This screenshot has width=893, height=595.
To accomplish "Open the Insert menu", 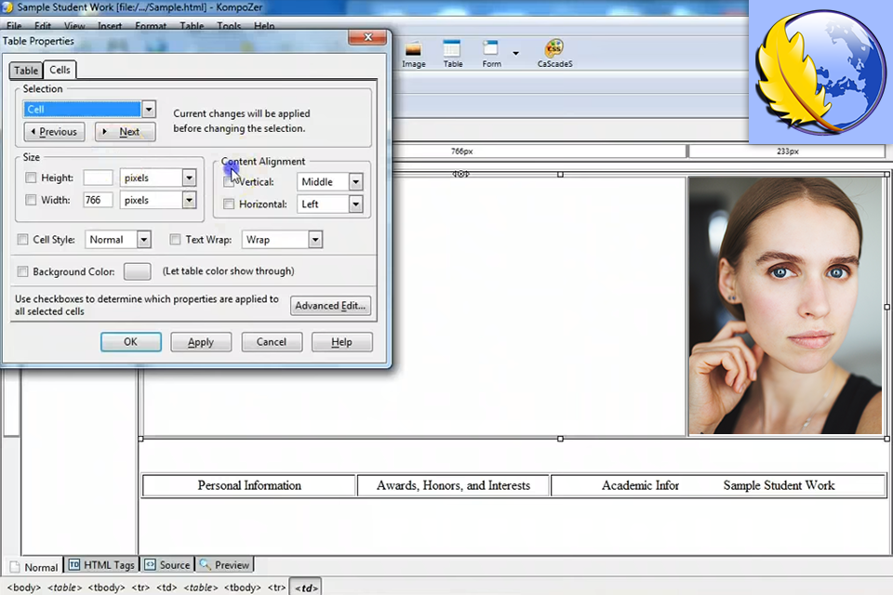I will [110, 25].
